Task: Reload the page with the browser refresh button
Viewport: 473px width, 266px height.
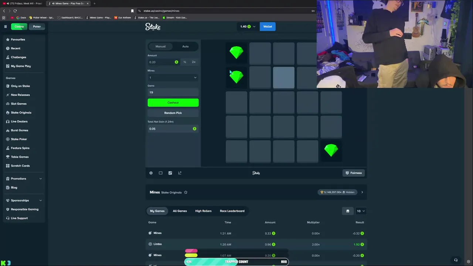Action: pos(15,11)
